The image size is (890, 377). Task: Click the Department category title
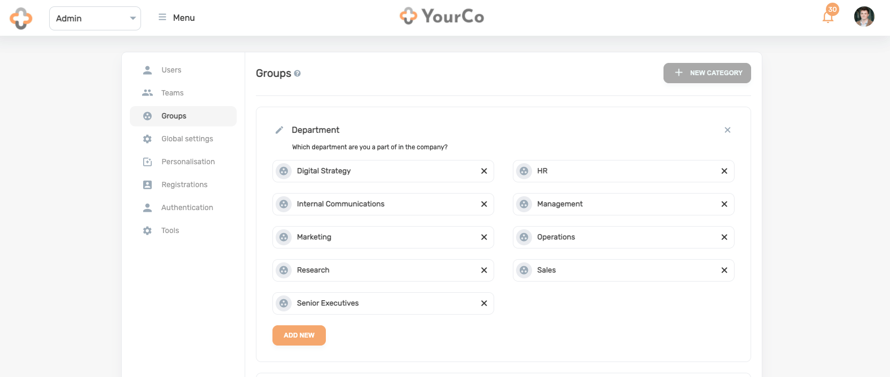coord(316,130)
